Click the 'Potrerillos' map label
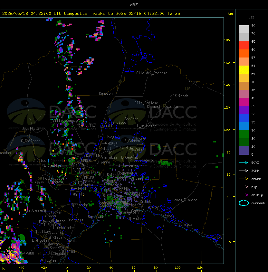 [x=54, y=178]
